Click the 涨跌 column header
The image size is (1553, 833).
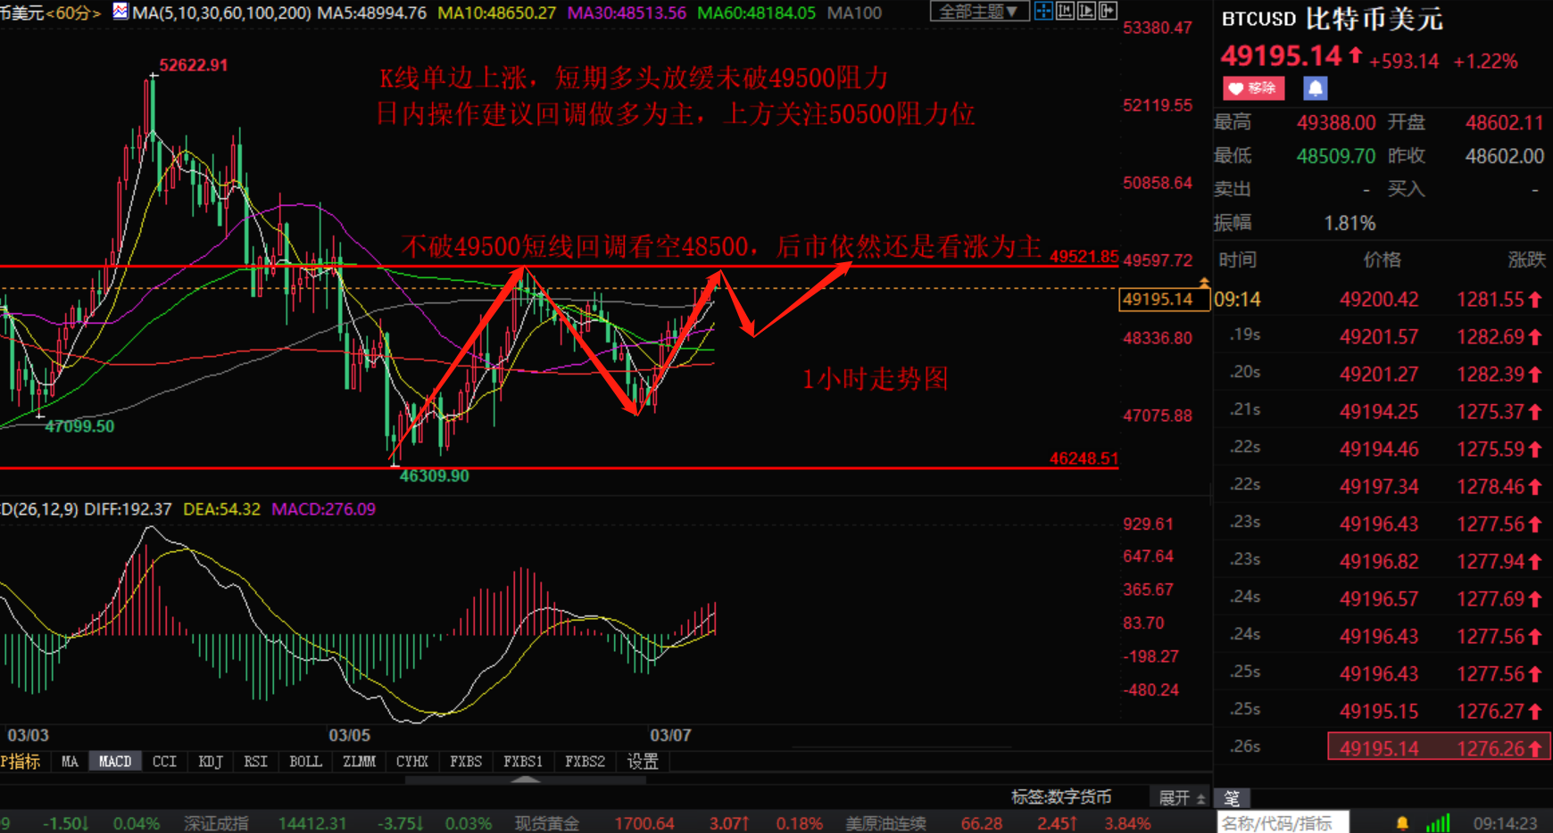(1526, 260)
